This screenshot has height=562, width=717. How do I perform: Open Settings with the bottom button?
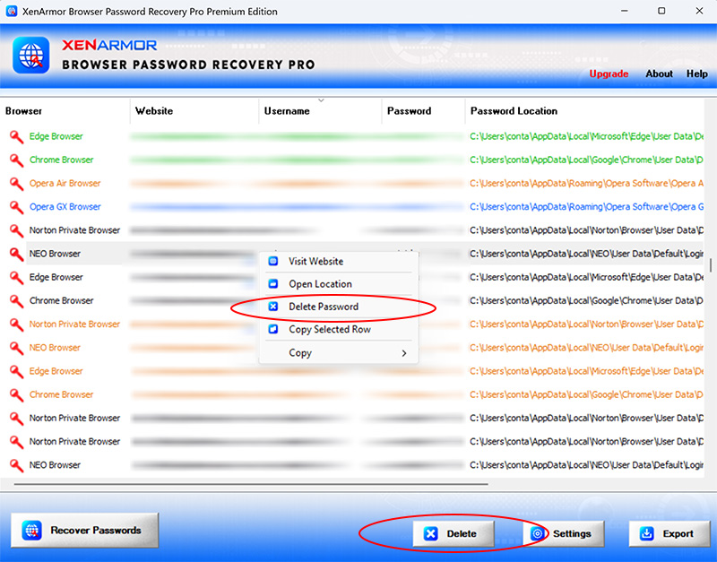(x=563, y=533)
